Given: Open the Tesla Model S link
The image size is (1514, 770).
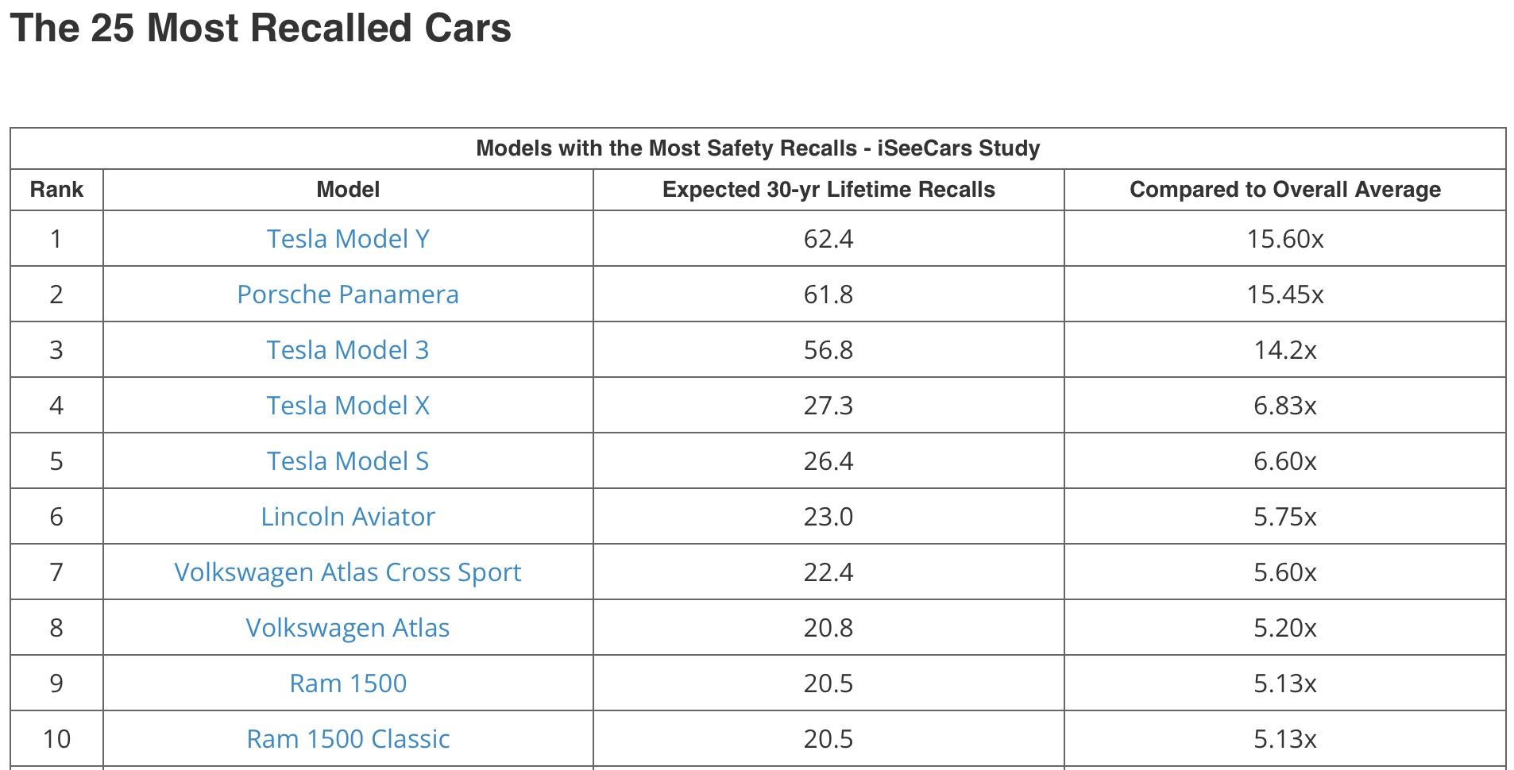Looking at the screenshot, I should click(348, 461).
